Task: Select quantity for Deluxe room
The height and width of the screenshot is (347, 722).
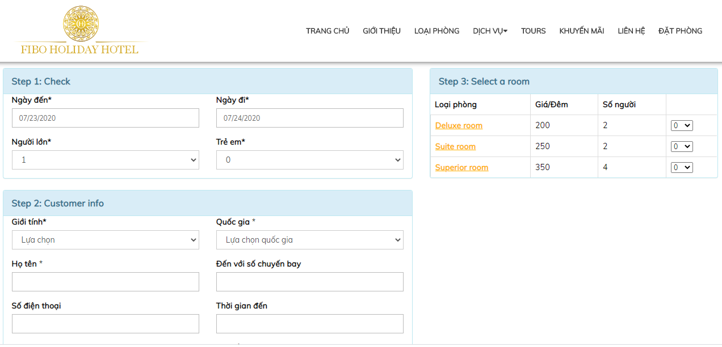Action: click(681, 125)
